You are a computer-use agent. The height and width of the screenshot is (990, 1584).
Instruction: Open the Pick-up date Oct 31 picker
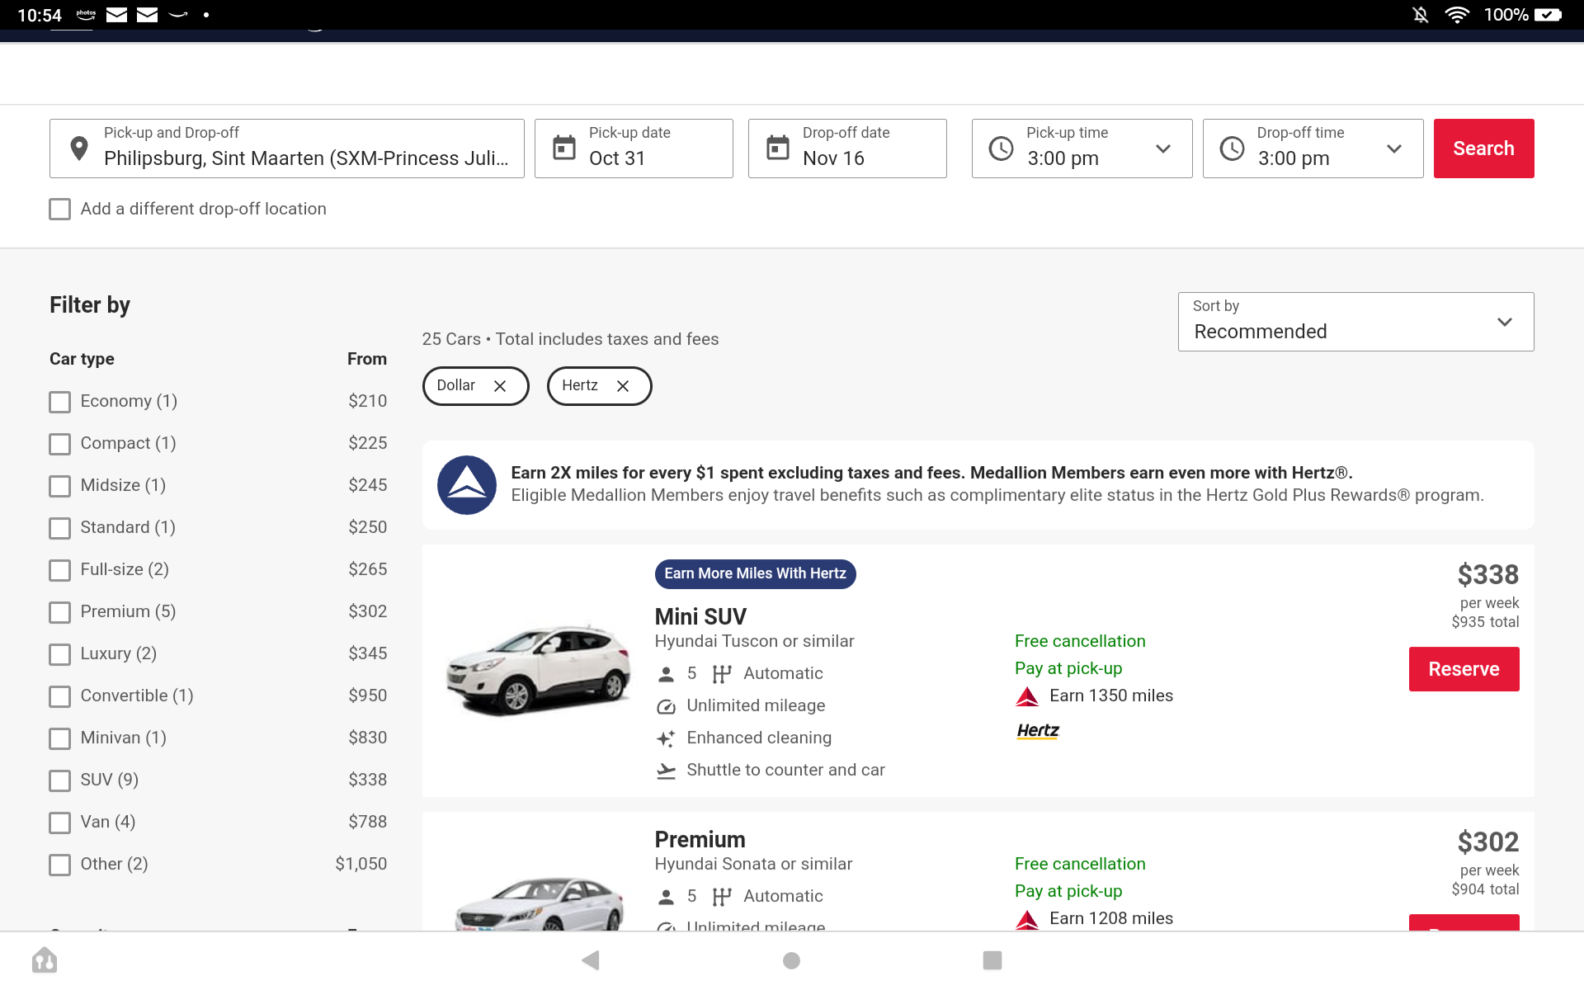point(634,148)
